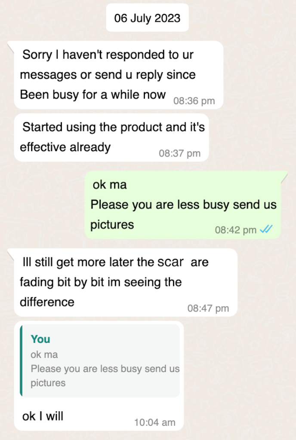Viewport: 296px width, 440px height.
Task: Click the "ok I will" reply text
Action: pyautogui.click(x=43, y=416)
